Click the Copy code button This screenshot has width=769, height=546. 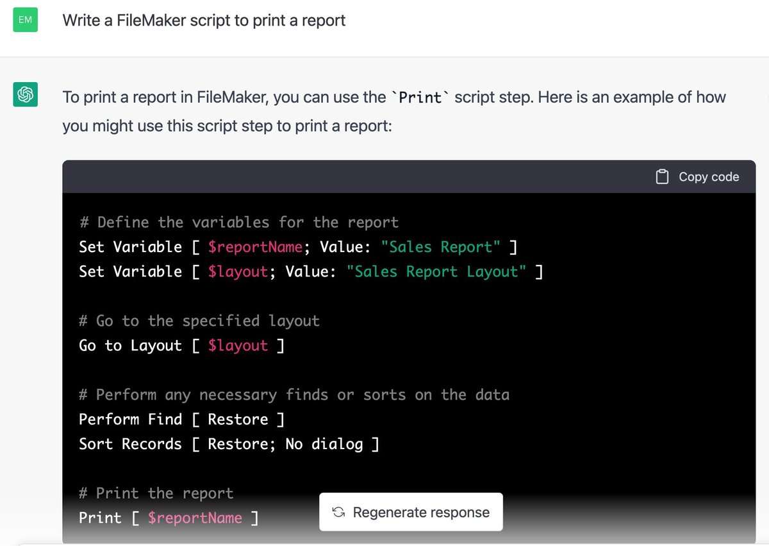point(698,176)
